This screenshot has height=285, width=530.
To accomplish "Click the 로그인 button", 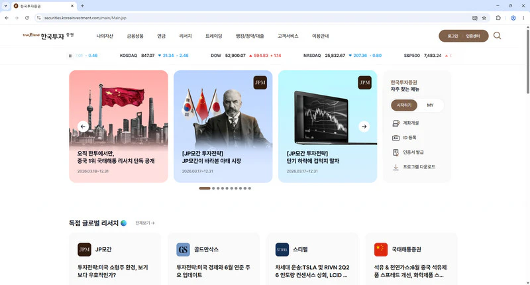I will pyautogui.click(x=452, y=36).
